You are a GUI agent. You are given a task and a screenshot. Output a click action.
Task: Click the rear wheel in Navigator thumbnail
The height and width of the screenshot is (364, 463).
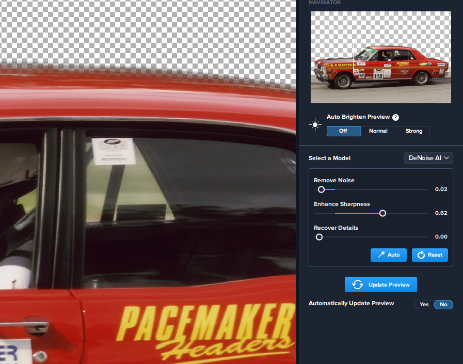click(421, 78)
